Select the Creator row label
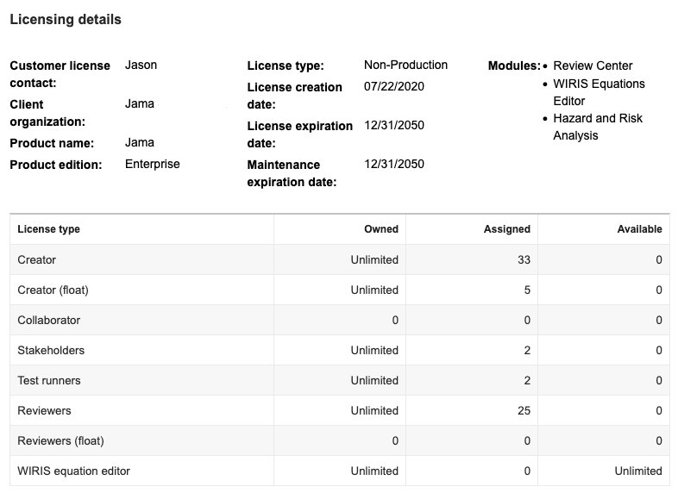Image resolution: width=678 pixels, height=493 pixels. click(x=37, y=259)
